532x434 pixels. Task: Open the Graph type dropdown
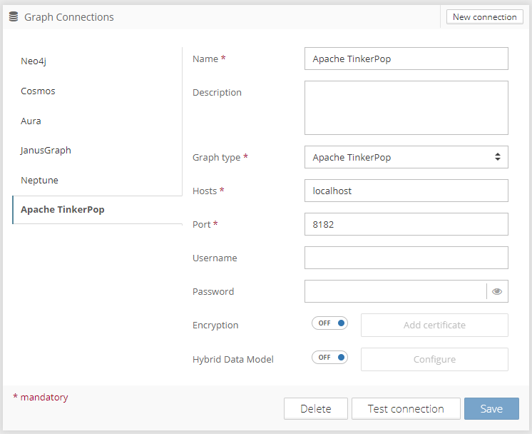click(x=406, y=157)
